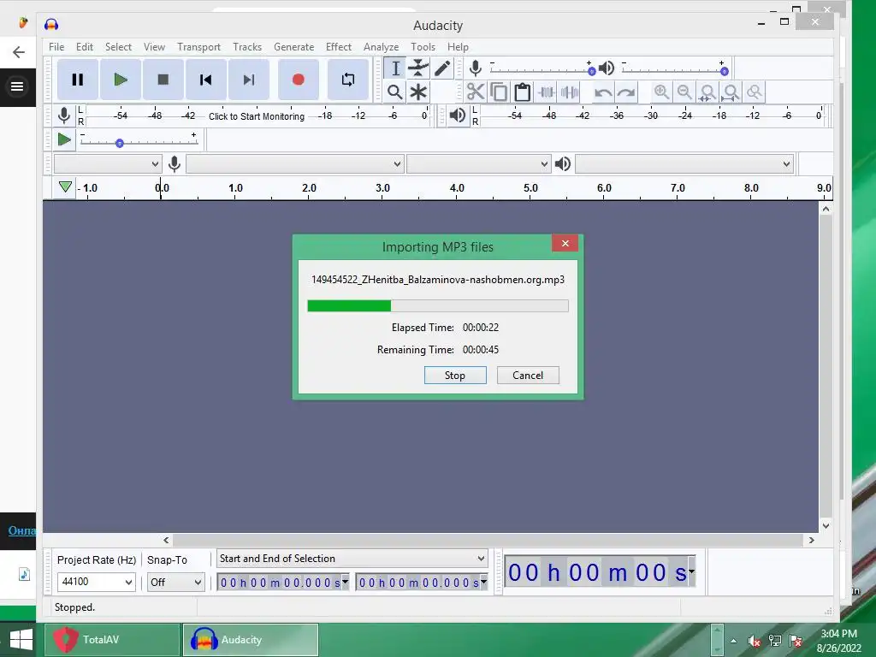The height and width of the screenshot is (657, 876).
Task: Click the Cut scissors icon
Action: (476, 92)
